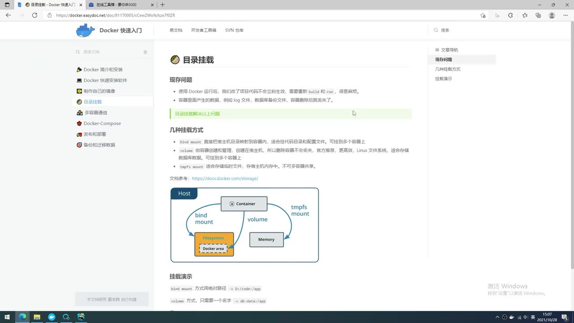Screen dimensions: 574x323
Task: Show hidden system tray icons
Action: (x=497, y=317)
